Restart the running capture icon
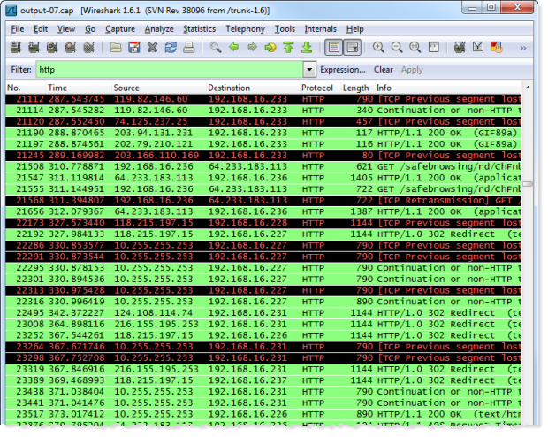The image size is (548, 437). (x=88, y=47)
